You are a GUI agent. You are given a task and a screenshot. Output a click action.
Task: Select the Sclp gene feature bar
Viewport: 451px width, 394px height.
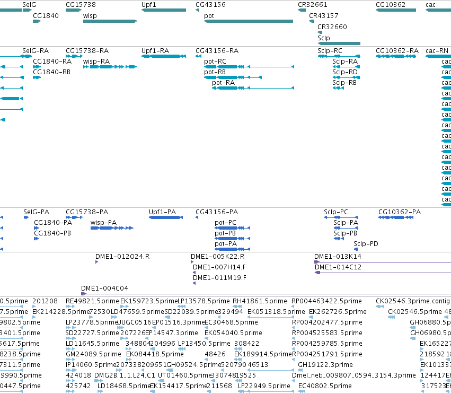[x=339, y=43]
